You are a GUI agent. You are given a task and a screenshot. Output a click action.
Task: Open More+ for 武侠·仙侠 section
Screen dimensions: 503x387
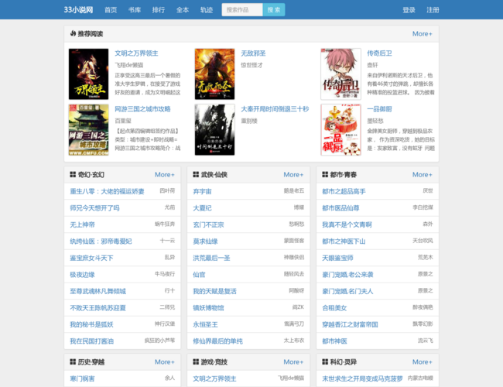[x=293, y=175]
